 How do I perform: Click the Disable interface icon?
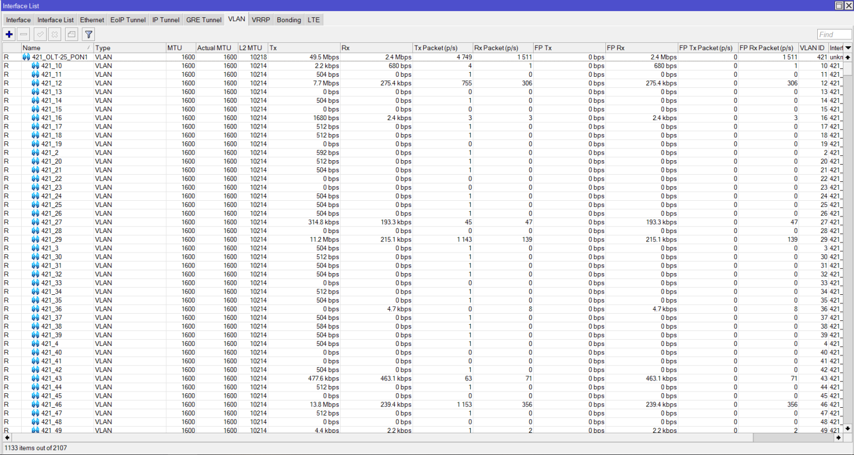(54, 34)
